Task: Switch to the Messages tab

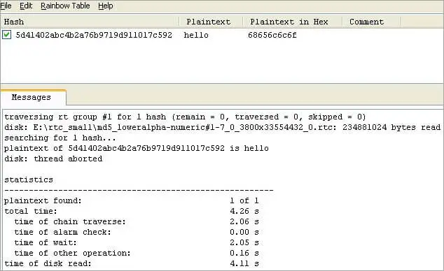Action: click(31, 97)
